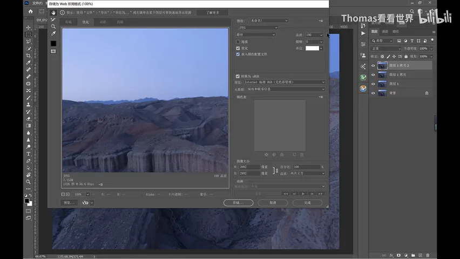Uncheck the 转换为 sRGB checkbox
The image size is (460, 259).
(238, 76)
